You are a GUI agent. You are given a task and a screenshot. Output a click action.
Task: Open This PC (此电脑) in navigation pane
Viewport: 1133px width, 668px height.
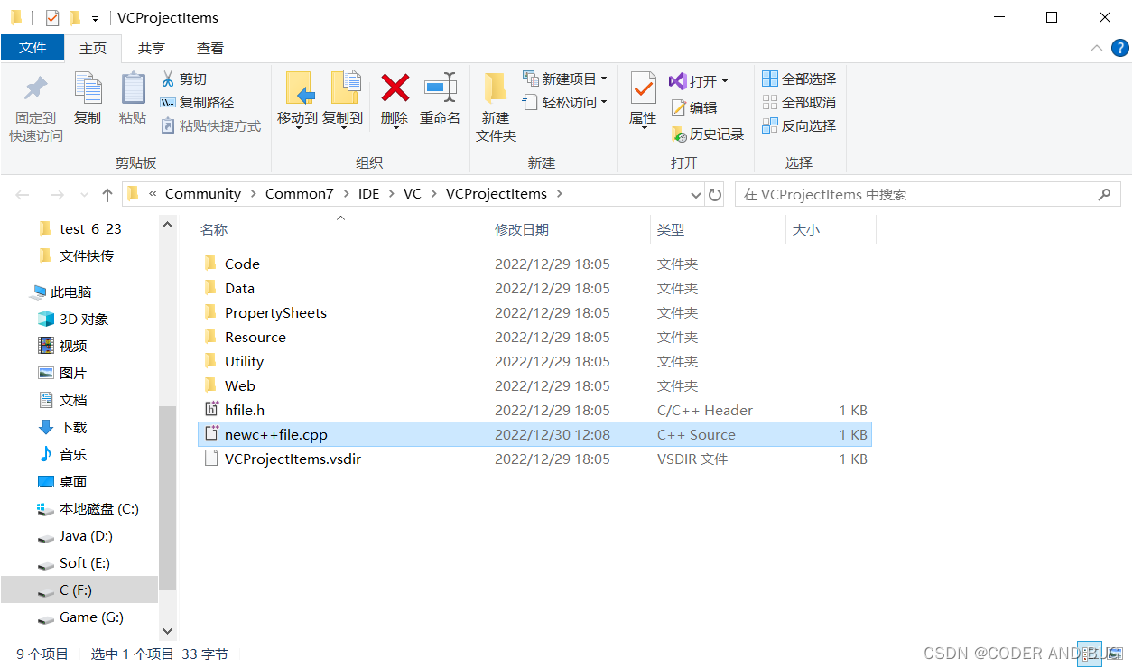point(70,292)
